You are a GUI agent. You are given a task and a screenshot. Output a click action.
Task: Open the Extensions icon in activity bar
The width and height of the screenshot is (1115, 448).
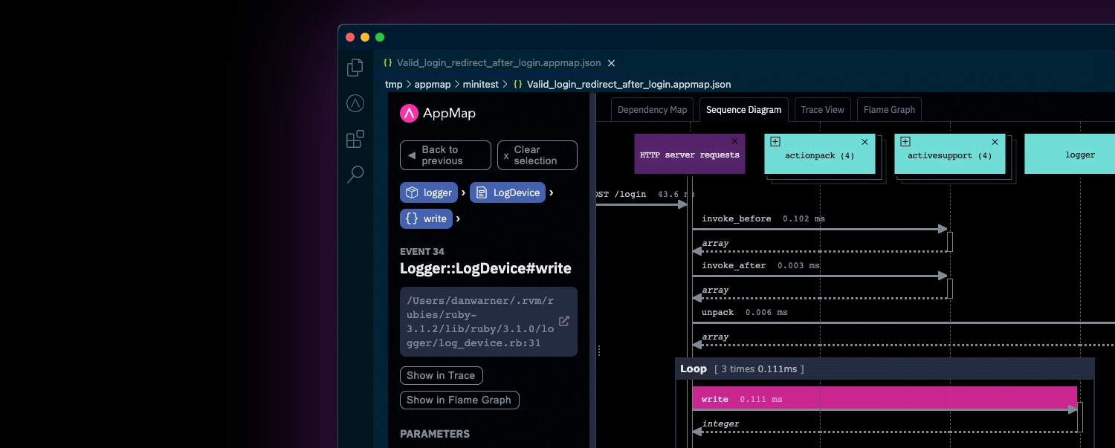[x=355, y=139]
